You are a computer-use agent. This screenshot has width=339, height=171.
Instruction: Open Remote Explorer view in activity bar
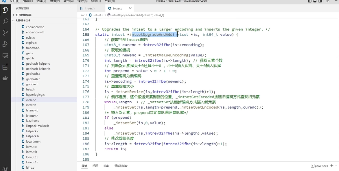6,55
